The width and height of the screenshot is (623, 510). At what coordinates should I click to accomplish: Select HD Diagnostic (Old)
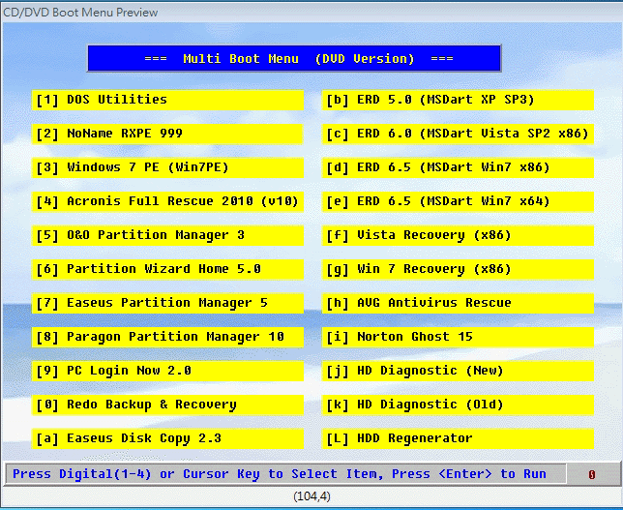tap(459, 405)
